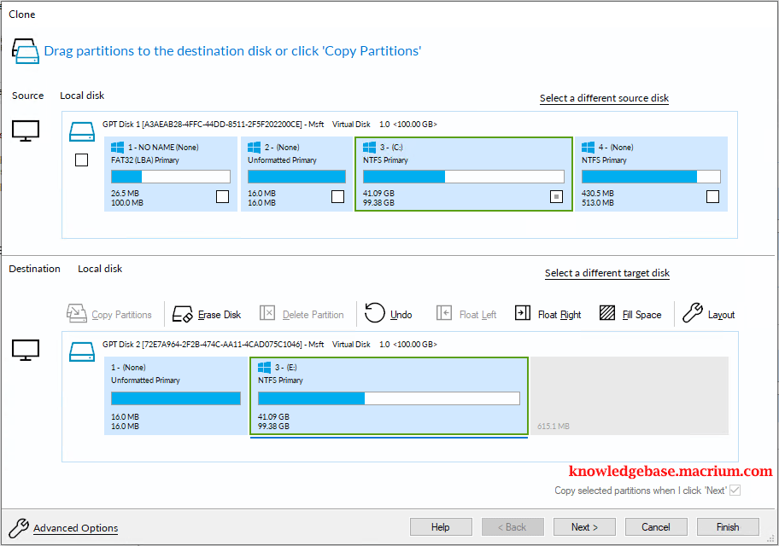This screenshot has width=779, height=546.
Task: Click the Undo arrow icon
Action: pos(375,313)
